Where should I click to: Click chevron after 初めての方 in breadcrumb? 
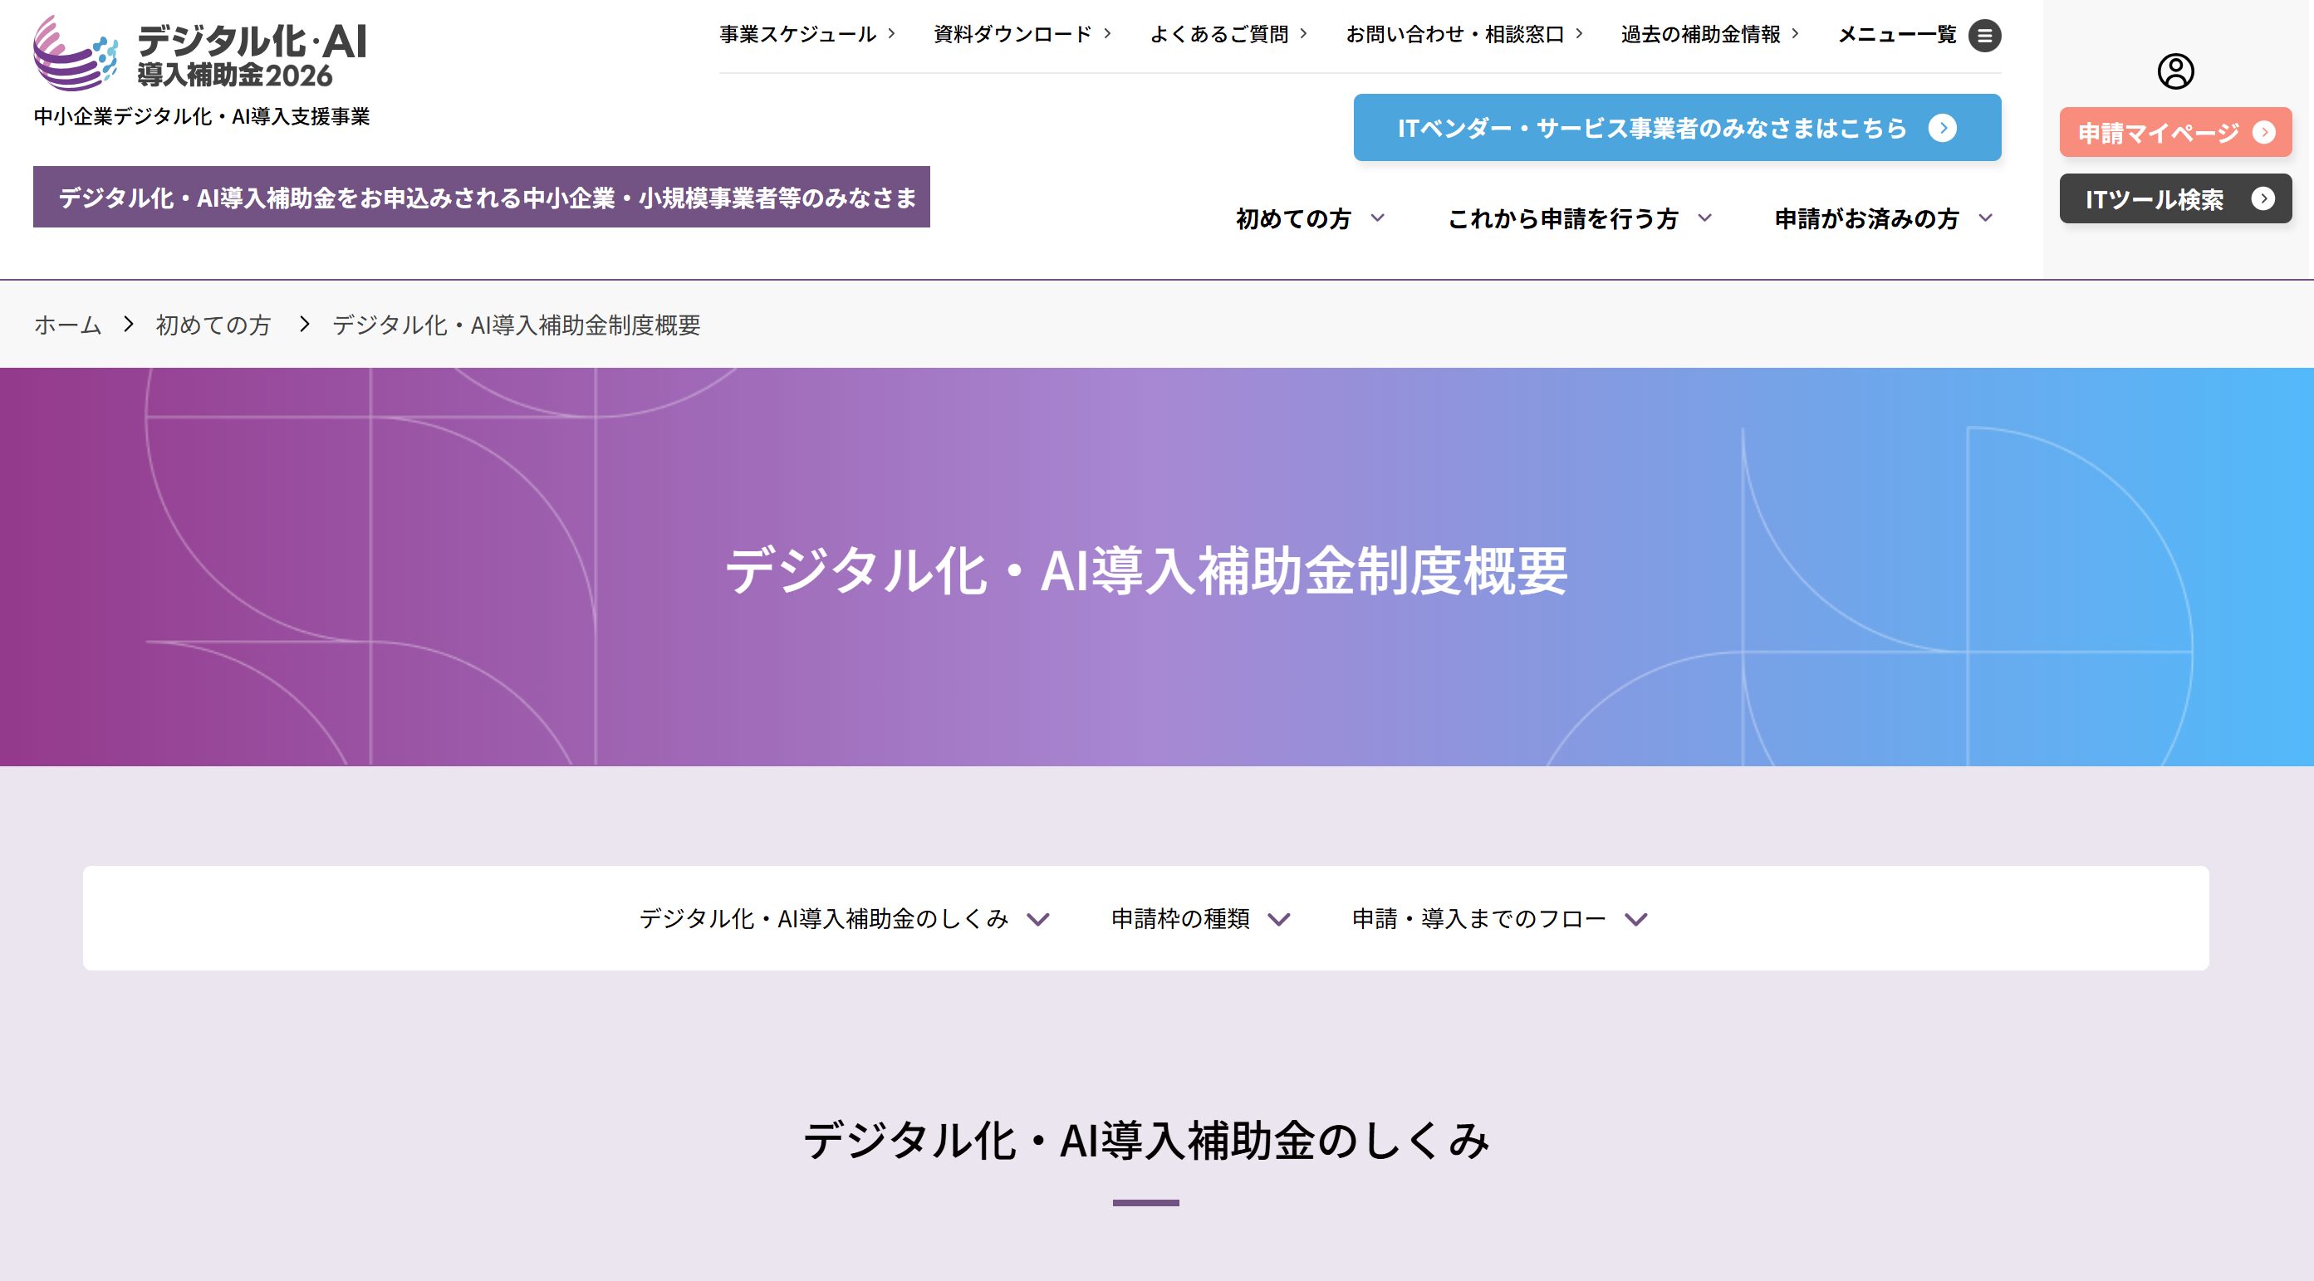point(304,324)
